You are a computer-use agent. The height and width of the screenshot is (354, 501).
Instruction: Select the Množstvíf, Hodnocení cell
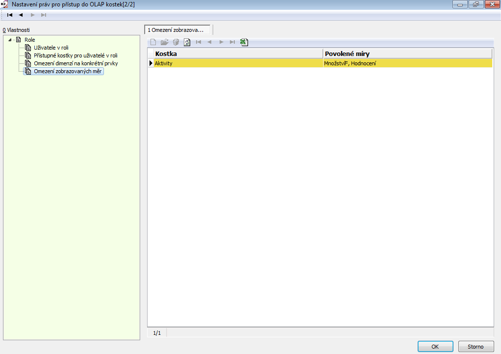point(408,63)
